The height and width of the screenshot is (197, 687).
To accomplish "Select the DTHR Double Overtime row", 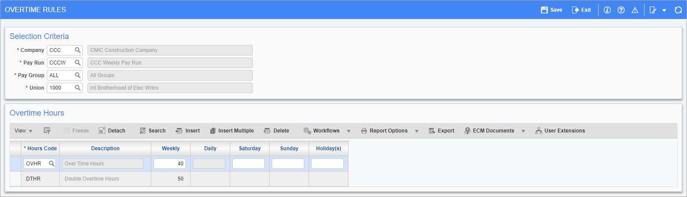I will 33,179.
